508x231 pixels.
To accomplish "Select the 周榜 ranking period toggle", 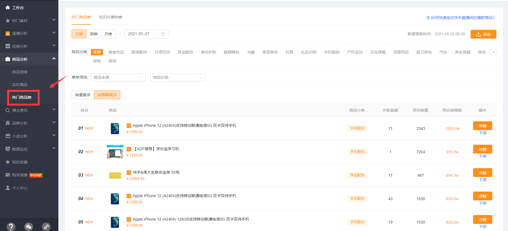I will tap(94, 34).
